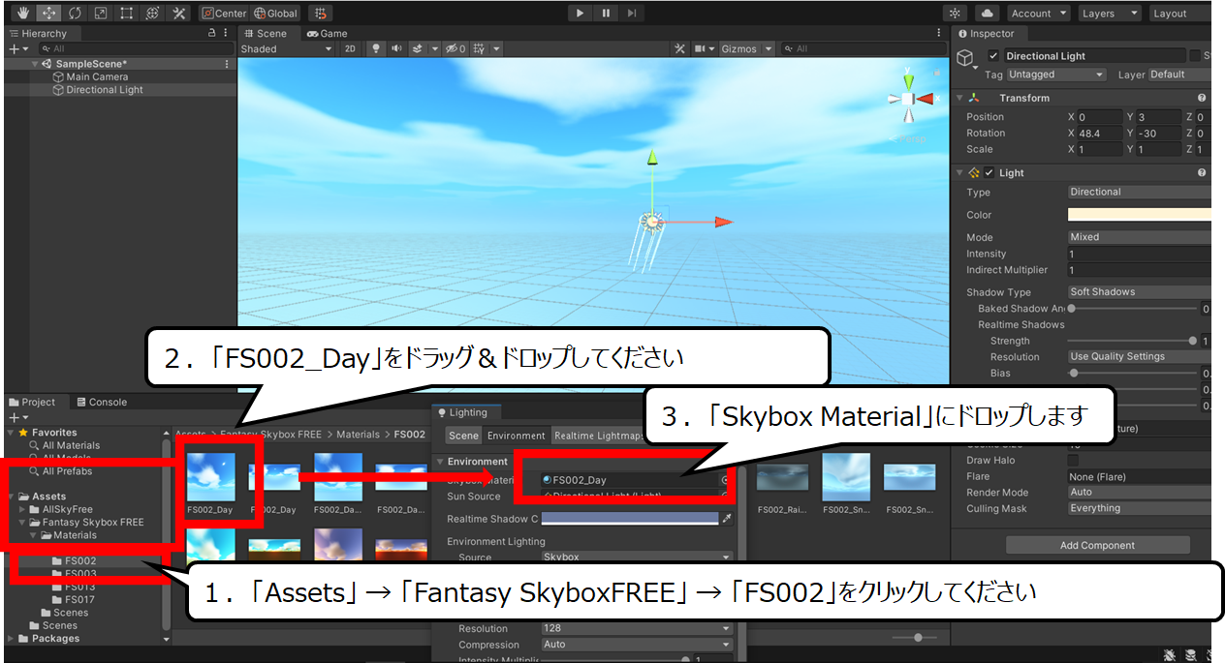Click the Scene view orientation gizmo
This screenshot has width=1225, height=663.
coord(908,99)
